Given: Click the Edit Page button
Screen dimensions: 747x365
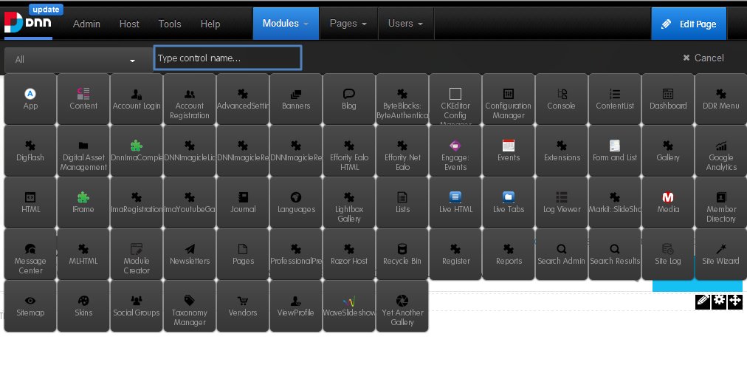Looking at the screenshot, I should point(689,24).
